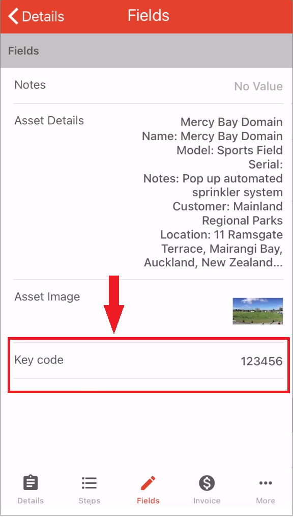Select the Key code field
The width and height of the screenshot is (293, 517).
(x=39, y=360)
